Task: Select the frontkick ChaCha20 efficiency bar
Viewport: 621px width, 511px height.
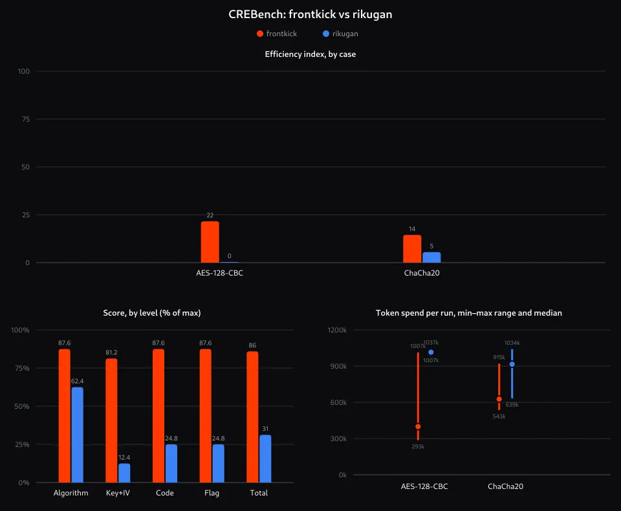Action: tap(412, 249)
